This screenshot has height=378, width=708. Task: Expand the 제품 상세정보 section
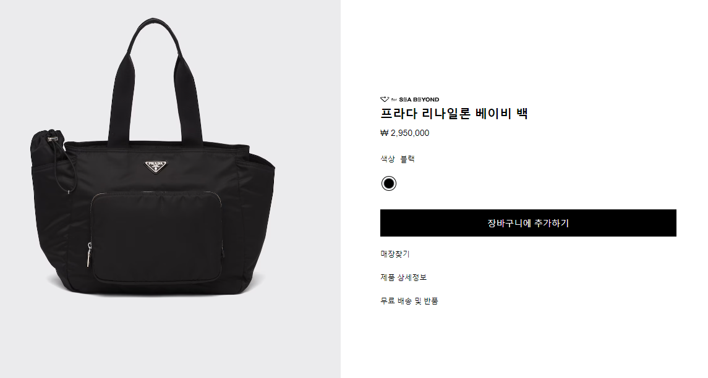404,277
